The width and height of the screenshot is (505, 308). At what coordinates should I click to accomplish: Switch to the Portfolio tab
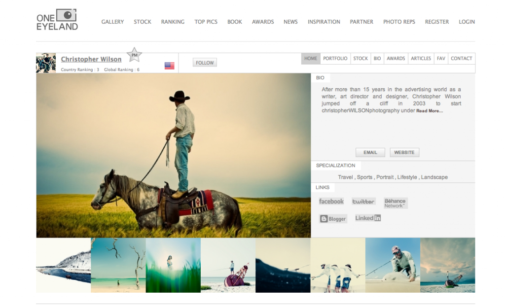(x=335, y=59)
